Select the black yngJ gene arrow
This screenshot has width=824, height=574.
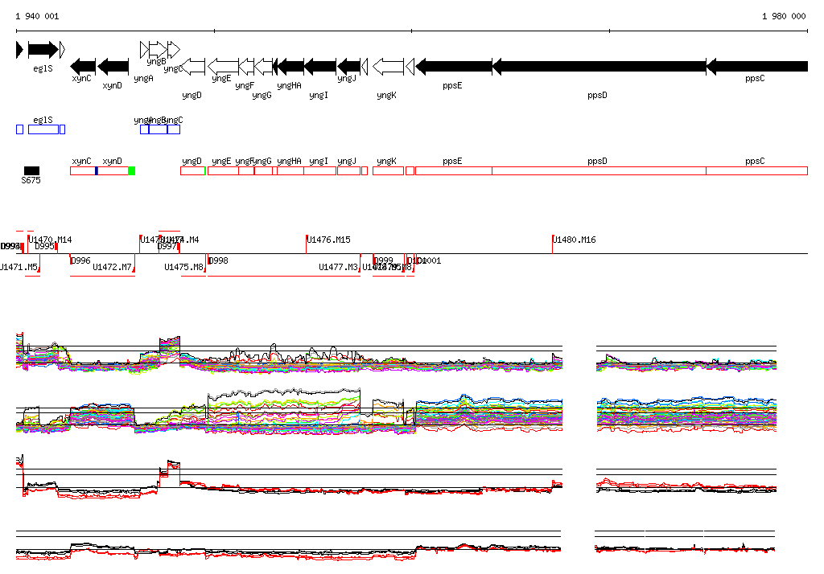(x=349, y=67)
